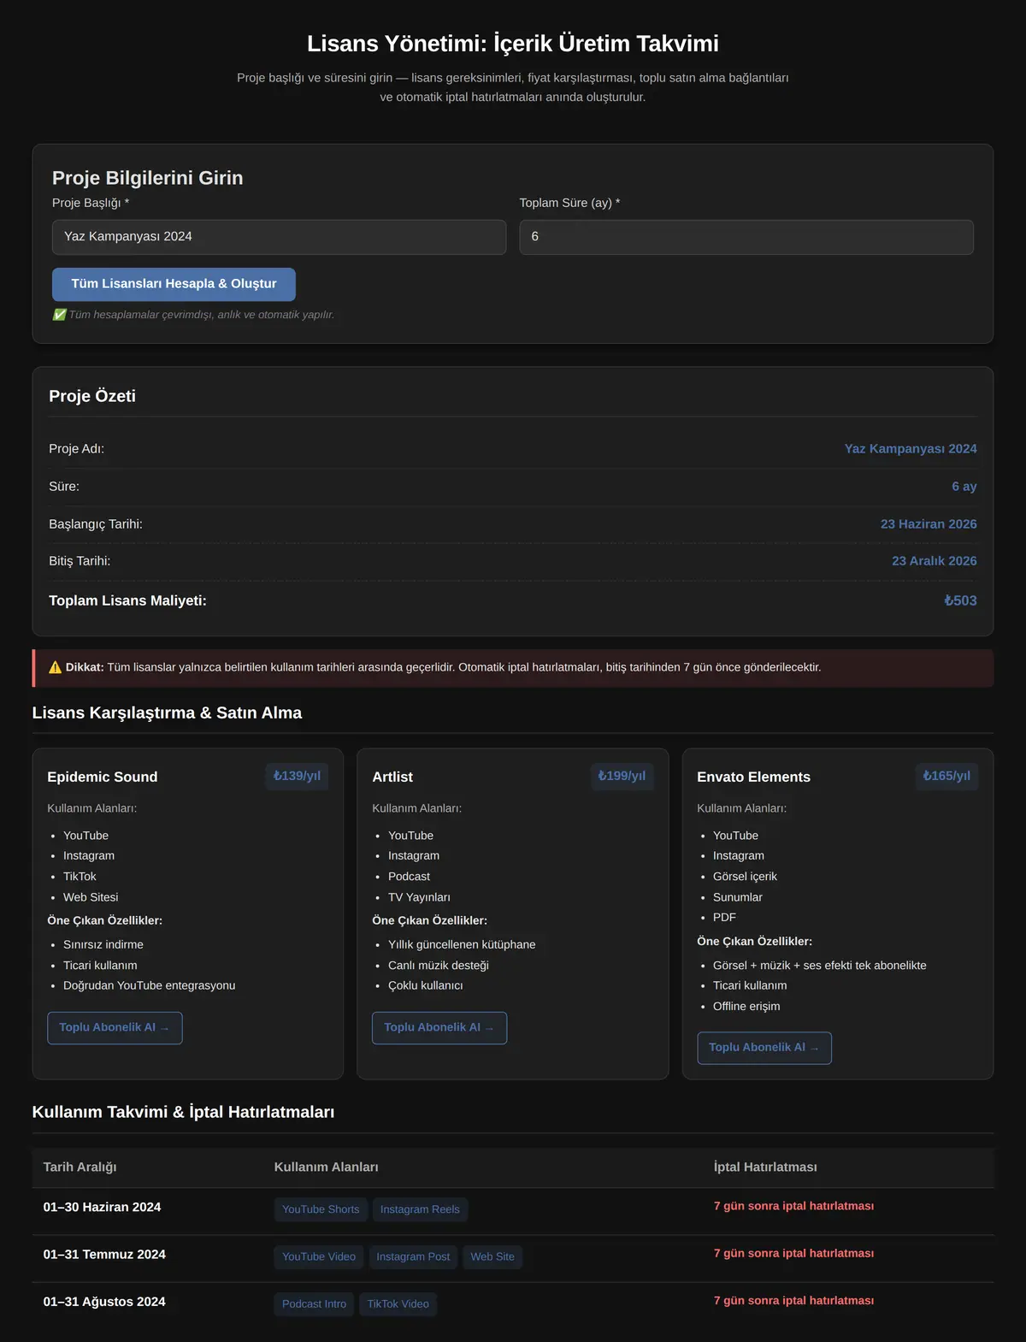Click "Canlı müzik desteği" feature item
Image resolution: width=1026 pixels, height=1342 pixels.
click(x=439, y=965)
